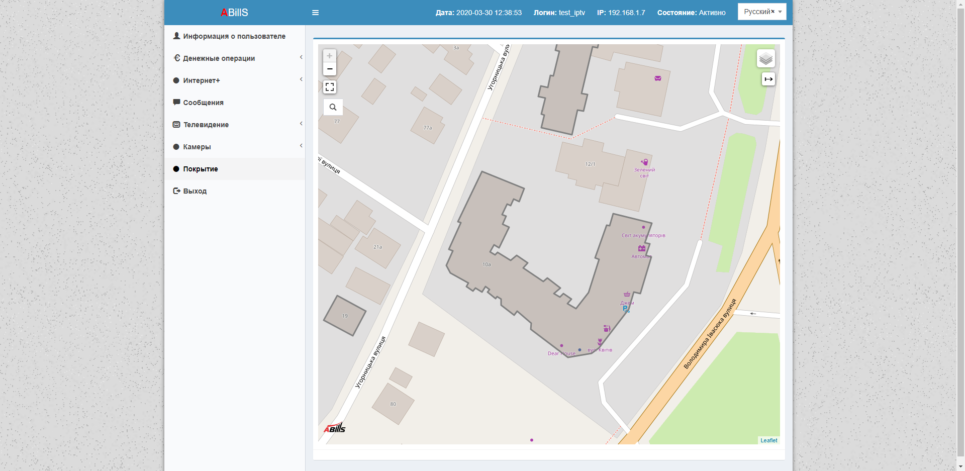Select the Покрытие menu item
Screen dimensions: 965x471
(x=201, y=169)
